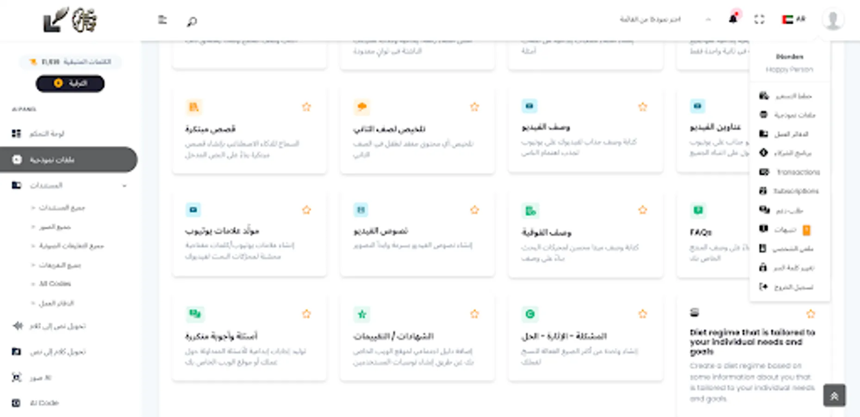Star the نصوص الفيديو template card
This screenshot has width=860, height=417.
coord(474,210)
